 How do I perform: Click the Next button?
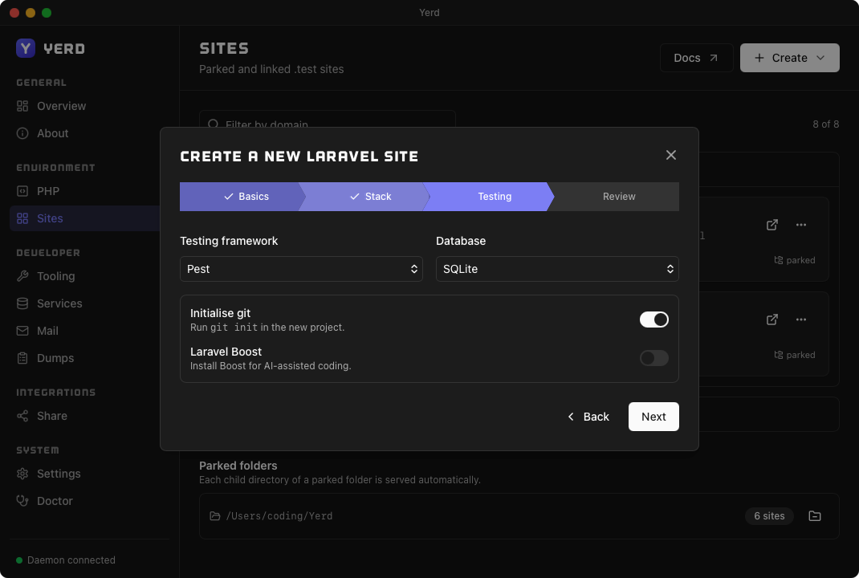pos(653,417)
